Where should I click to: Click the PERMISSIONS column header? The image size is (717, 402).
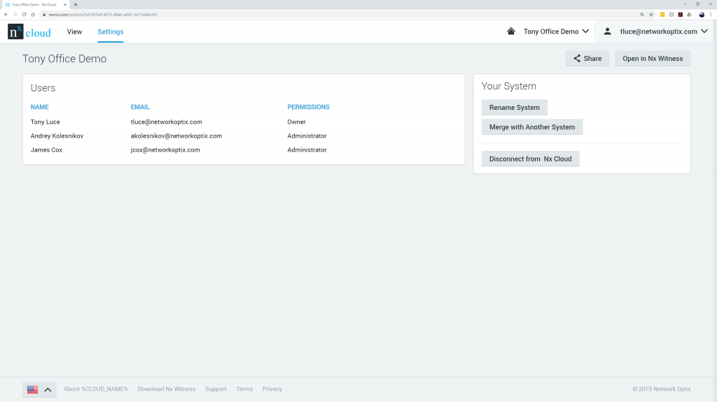(x=308, y=107)
